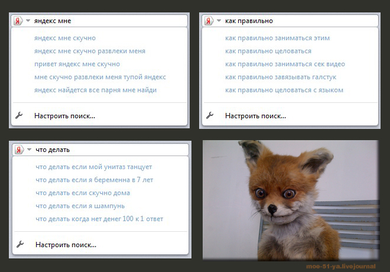Image resolution: width=390 pixels, height=272 pixels.
Task: Click the Yandex logo icon beside "как правильно"
Action: pos(209,21)
